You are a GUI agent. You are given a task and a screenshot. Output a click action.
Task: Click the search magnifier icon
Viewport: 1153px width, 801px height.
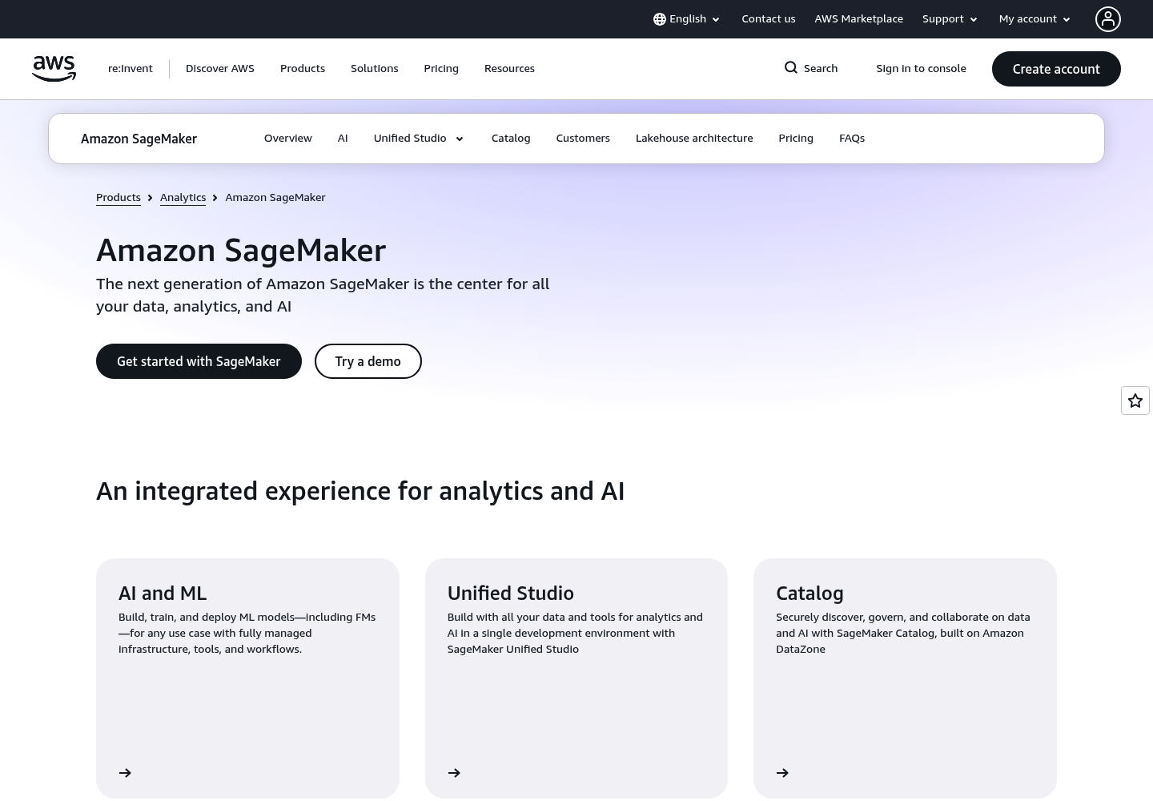click(x=791, y=68)
